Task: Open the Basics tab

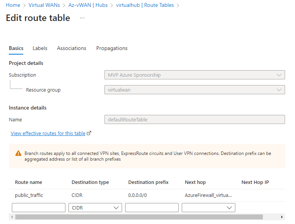Action: (x=16, y=48)
